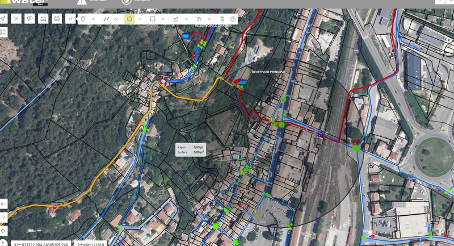Select the polygon drawing tool

coord(176,19)
